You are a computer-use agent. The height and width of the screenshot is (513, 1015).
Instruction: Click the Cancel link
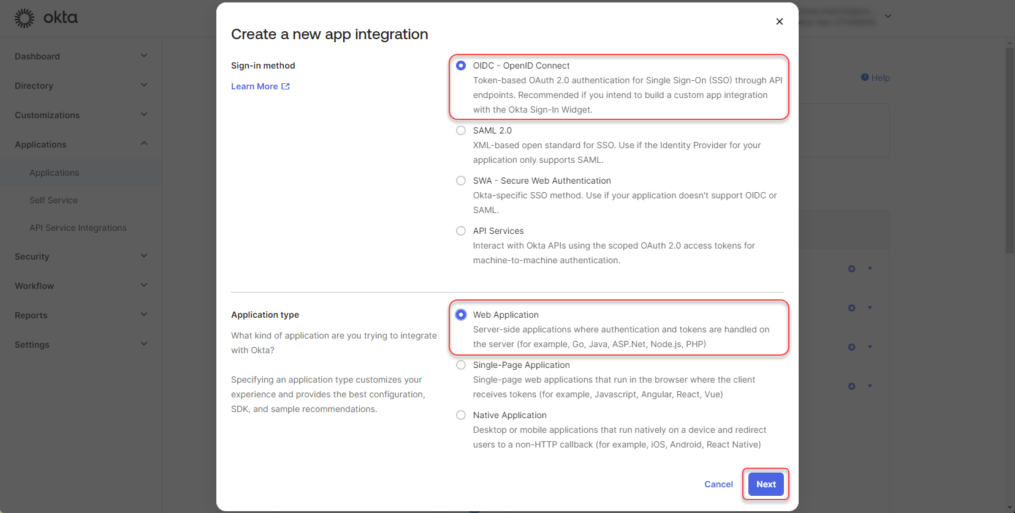pyautogui.click(x=718, y=484)
